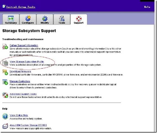Click the Modify gear icon

45,18
